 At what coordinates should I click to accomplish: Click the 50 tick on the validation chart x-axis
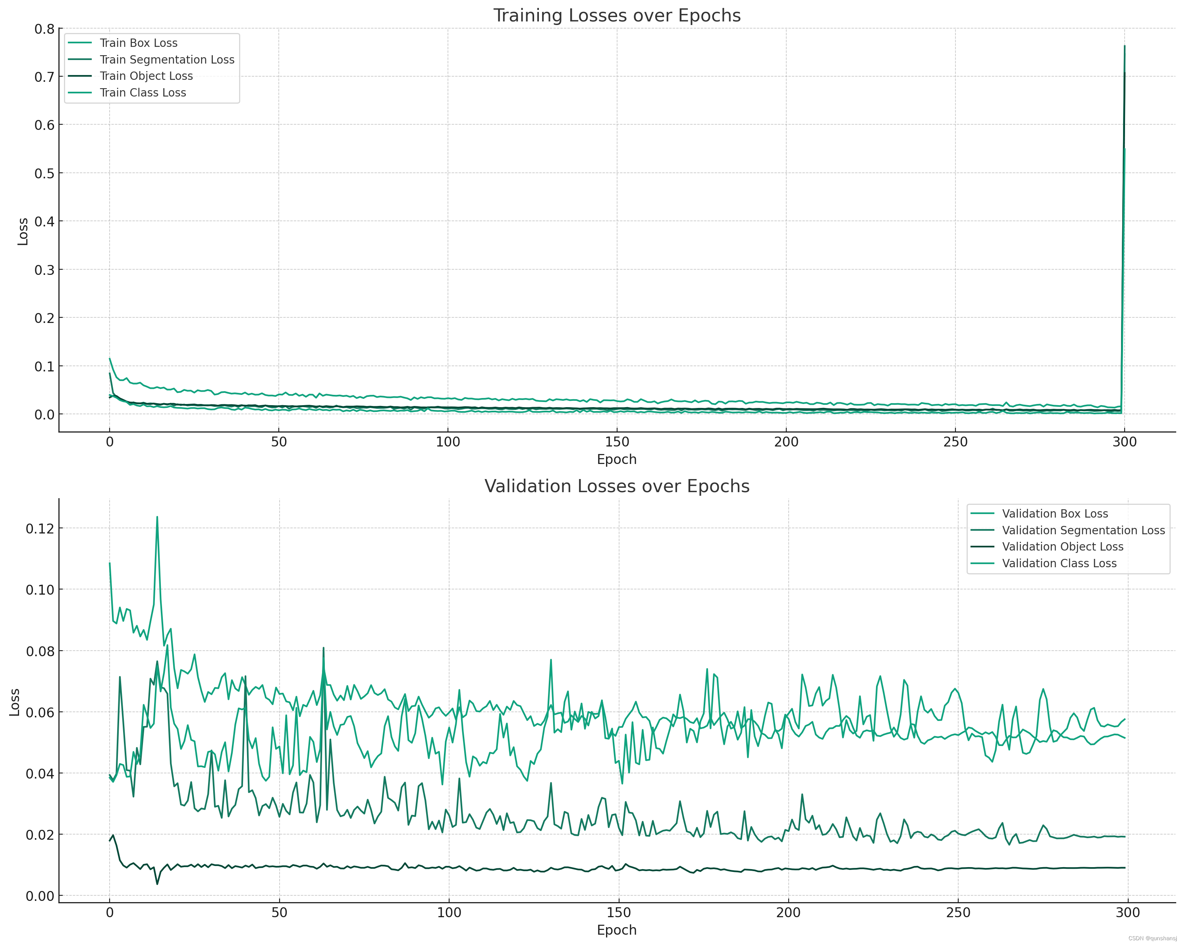(x=279, y=912)
